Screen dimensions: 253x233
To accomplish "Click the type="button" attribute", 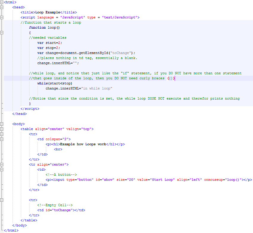I will [x=80, y=180].
